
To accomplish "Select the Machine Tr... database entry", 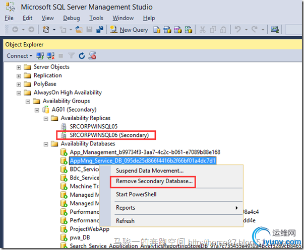I will [x=84, y=186].
